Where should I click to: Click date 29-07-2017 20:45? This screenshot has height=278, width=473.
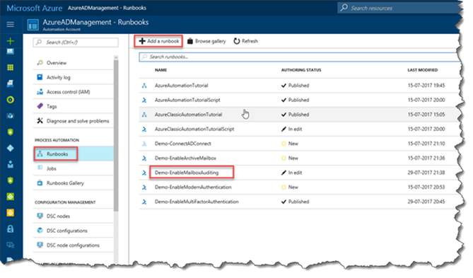(426, 202)
